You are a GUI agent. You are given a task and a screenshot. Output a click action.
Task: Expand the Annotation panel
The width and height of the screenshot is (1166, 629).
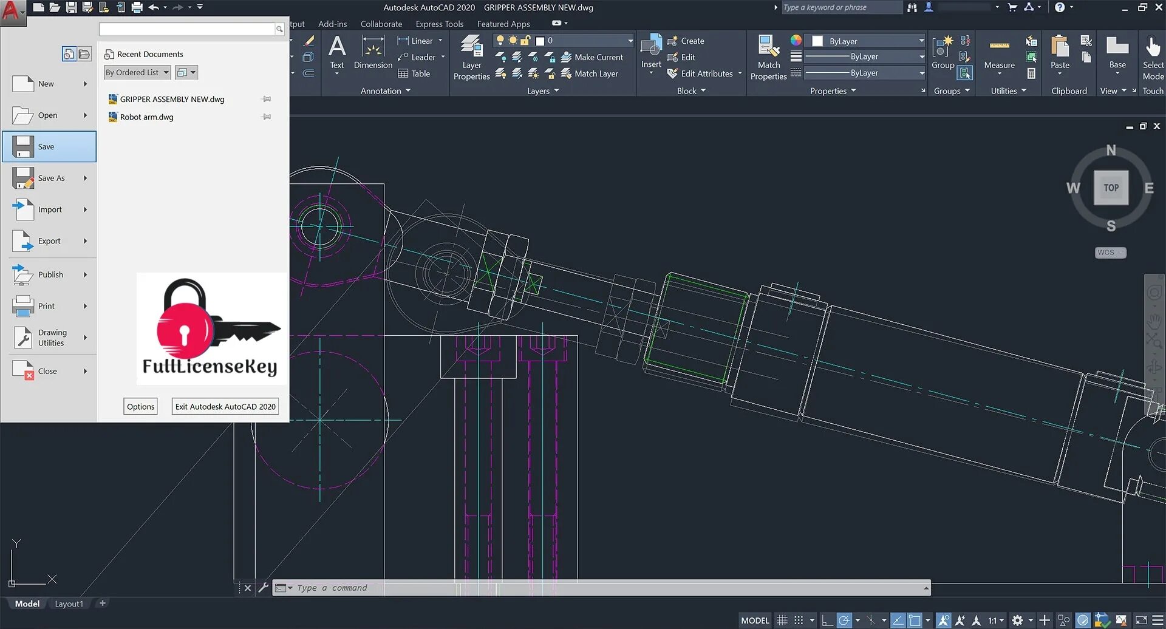pos(386,90)
